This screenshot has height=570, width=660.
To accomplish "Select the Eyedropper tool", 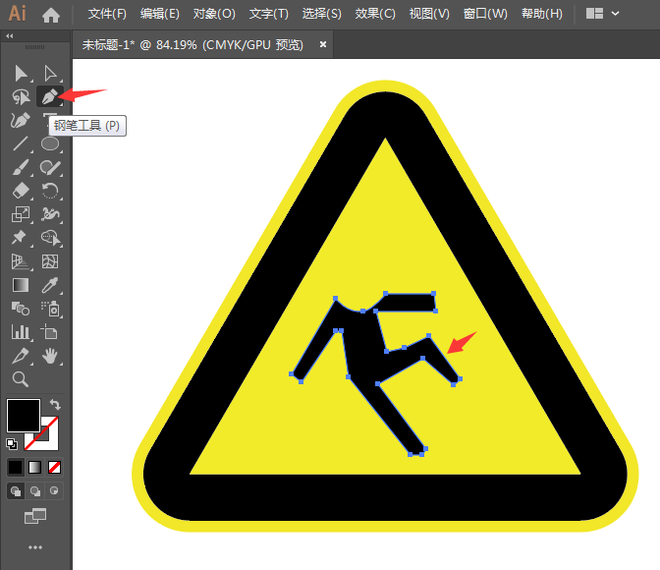I will coord(50,285).
